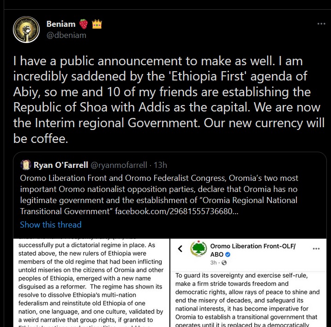Click the @ryanmofarrell handle

pyautogui.click(x=122, y=165)
